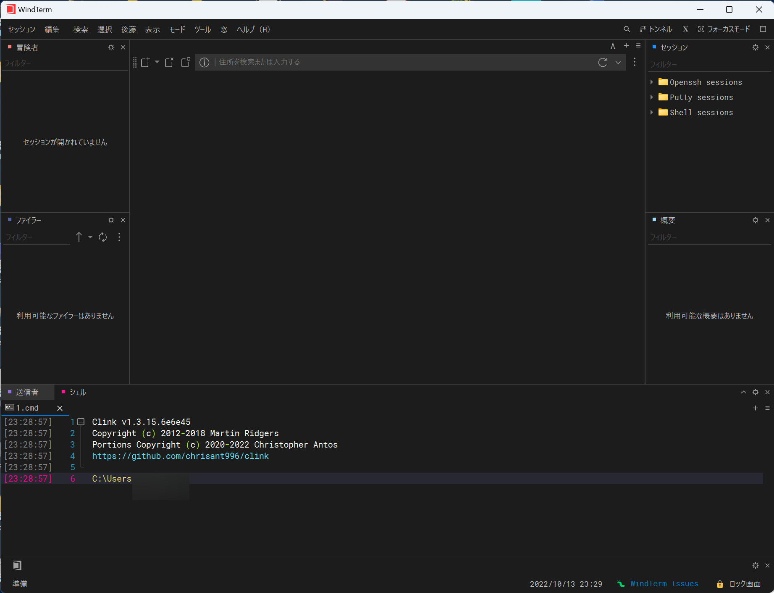Open the トンネル tunnel button
Viewport: 774px width, 593px height.
click(x=656, y=29)
